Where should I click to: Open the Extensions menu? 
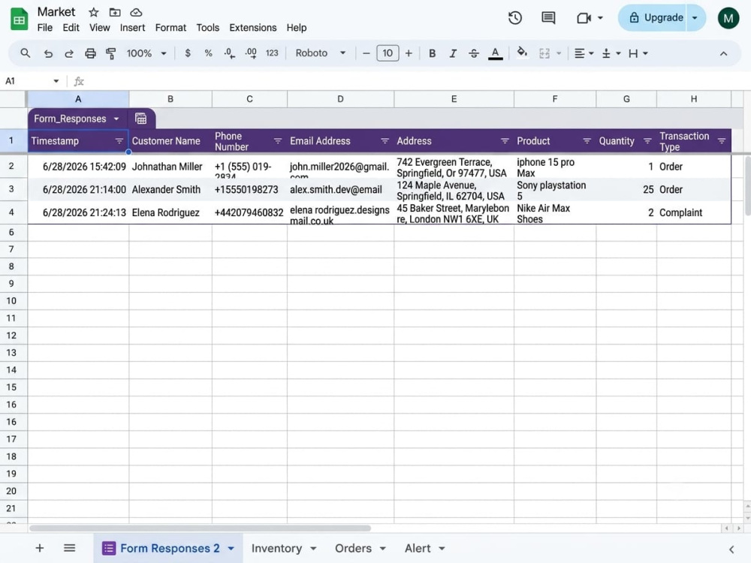[x=253, y=28]
